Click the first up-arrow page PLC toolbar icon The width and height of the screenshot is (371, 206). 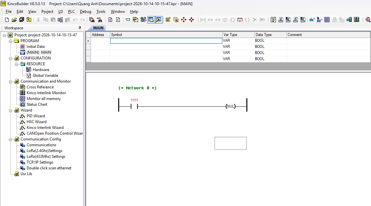(x=281, y=20)
